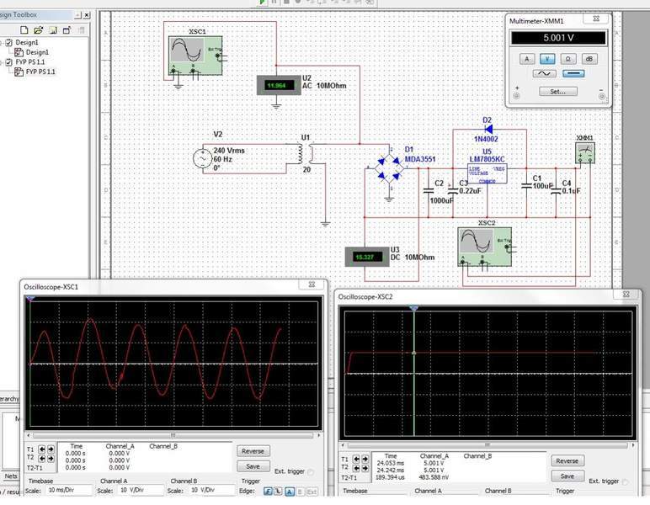Enable Ext. trigger on Oscilloscope-XSC1

point(311,471)
